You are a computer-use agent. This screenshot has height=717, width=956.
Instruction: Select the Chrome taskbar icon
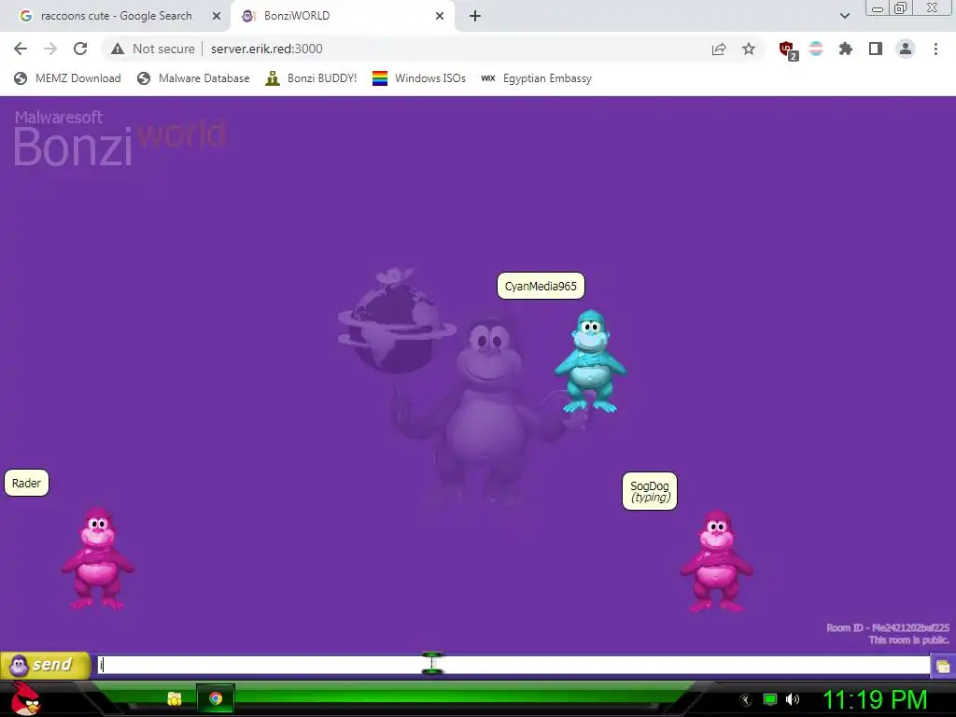216,698
